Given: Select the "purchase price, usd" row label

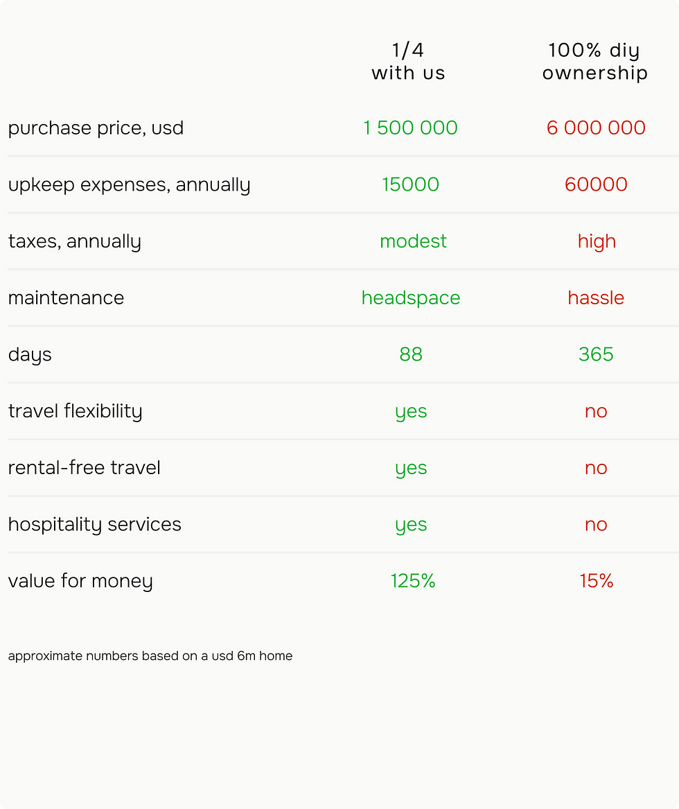Looking at the screenshot, I should click(96, 128).
